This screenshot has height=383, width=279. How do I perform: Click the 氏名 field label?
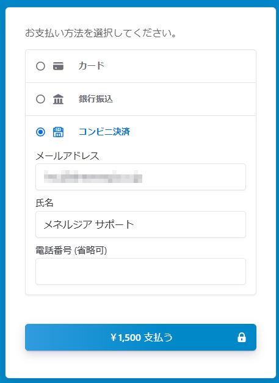tap(45, 202)
